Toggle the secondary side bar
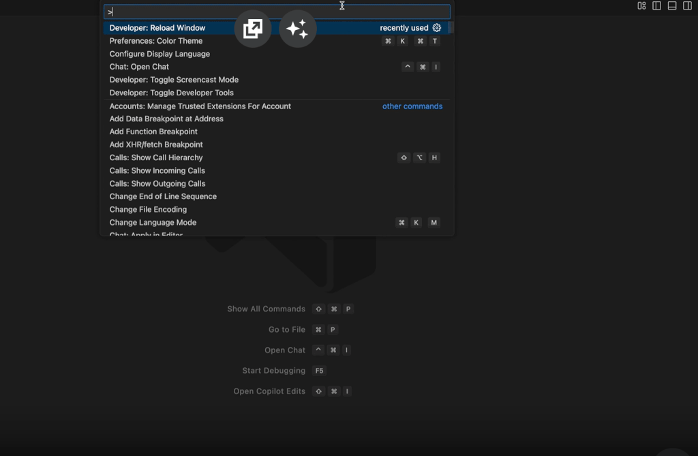Screen dimensions: 698x456 687,5
